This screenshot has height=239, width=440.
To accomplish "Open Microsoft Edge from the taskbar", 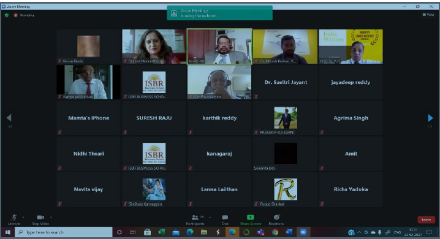I will 190,232.
